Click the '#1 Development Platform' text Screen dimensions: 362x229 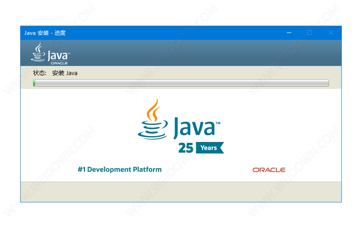120,169
